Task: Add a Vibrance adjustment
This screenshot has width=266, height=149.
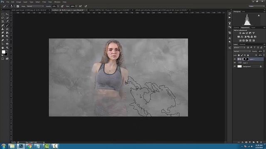Action: (x=254, y=33)
